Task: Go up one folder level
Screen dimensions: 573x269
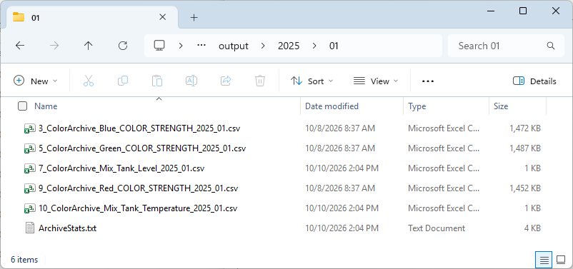Action: point(89,46)
